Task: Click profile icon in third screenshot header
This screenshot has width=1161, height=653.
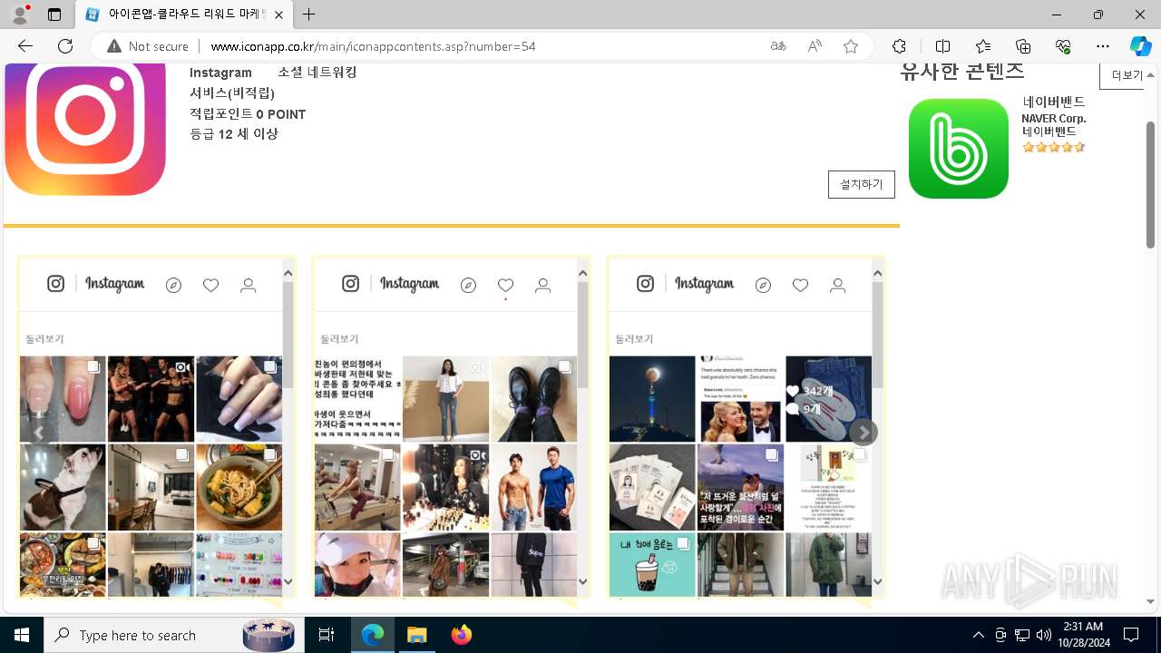Action: click(x=838, y=286)
